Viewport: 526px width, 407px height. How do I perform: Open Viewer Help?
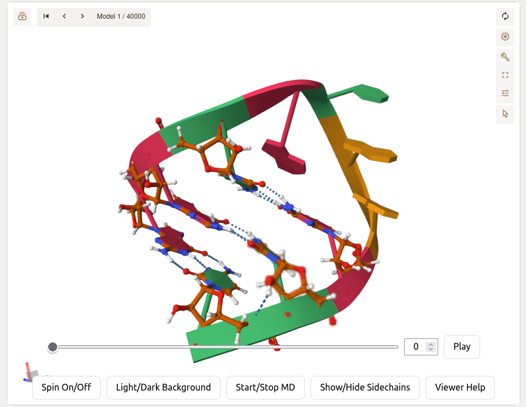tap(460, 388)
